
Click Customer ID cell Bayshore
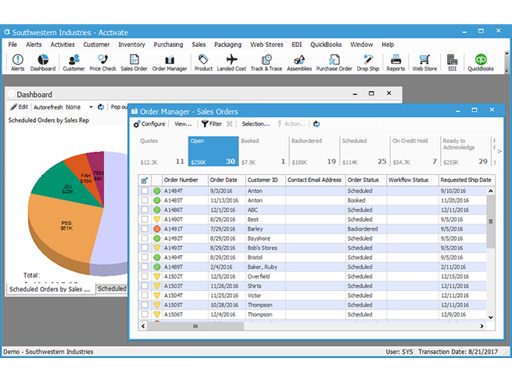pyautogui.click(x=266, y=238)
